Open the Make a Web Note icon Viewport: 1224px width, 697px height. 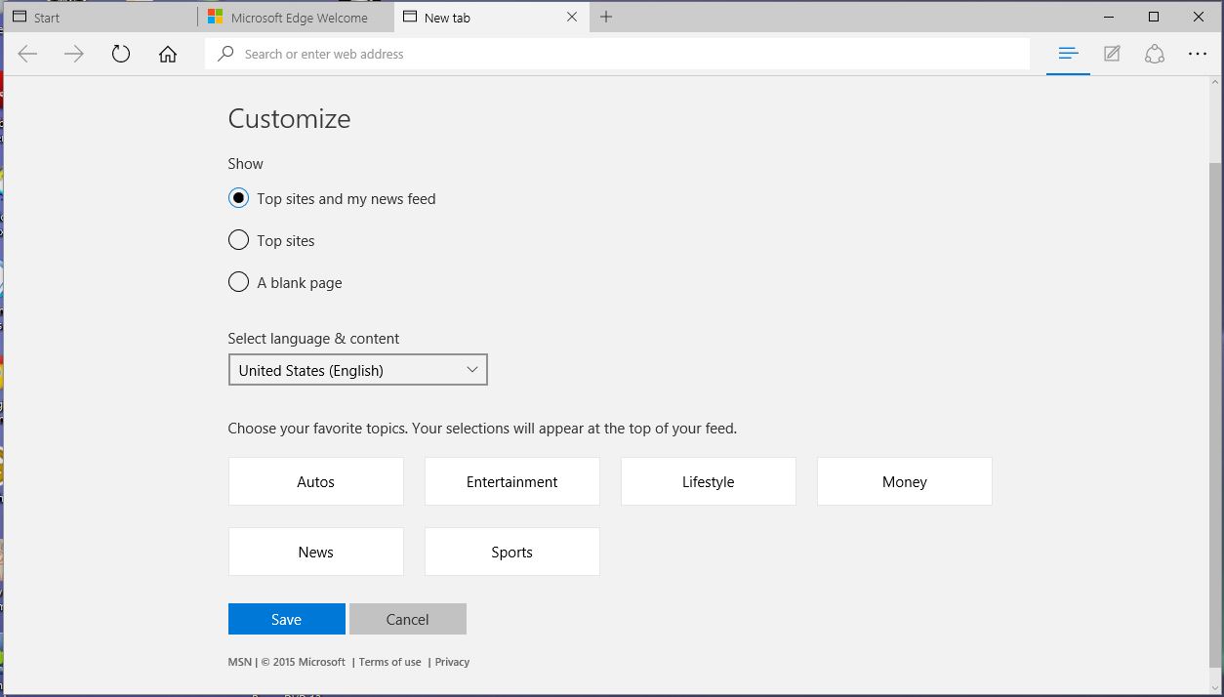click(1112, 55)
